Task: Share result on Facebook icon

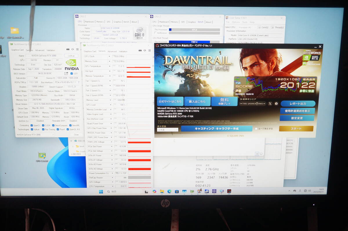Action: 276,104
